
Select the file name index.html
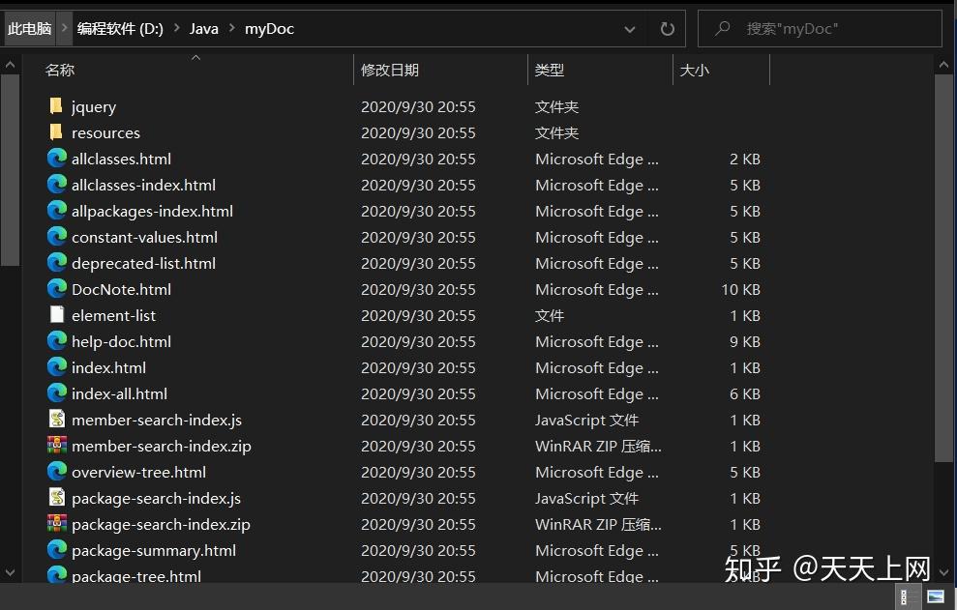click(108, 367)
